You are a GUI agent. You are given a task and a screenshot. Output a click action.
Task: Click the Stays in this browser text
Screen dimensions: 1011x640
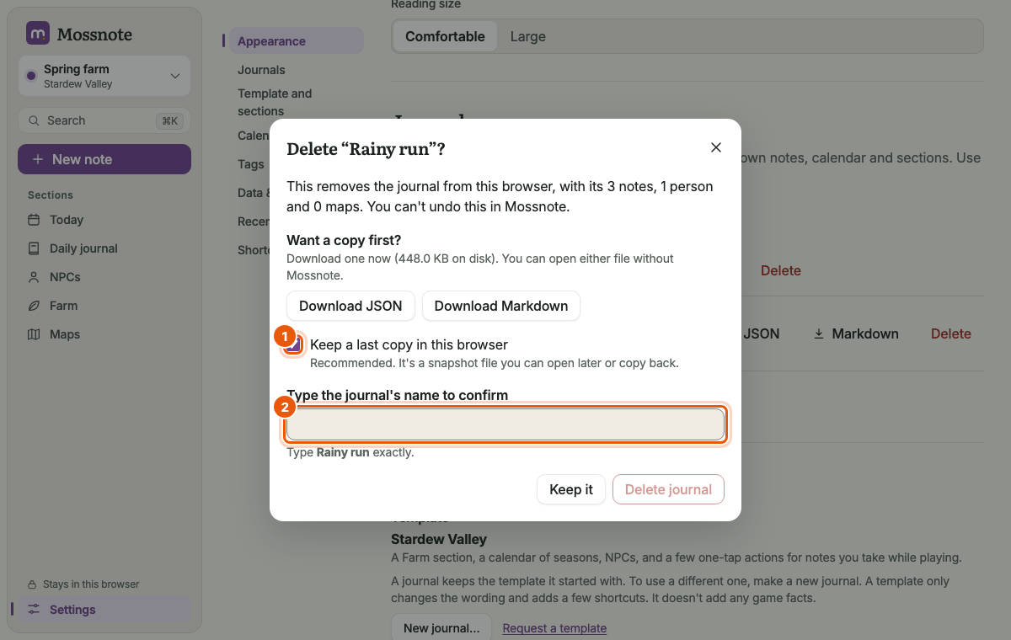coord(91,584)
